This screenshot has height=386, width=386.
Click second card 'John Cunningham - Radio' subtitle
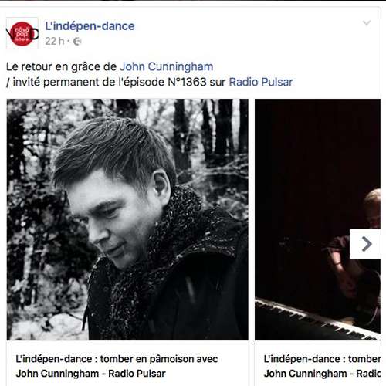pyautogui.click(x=322, y=374)
